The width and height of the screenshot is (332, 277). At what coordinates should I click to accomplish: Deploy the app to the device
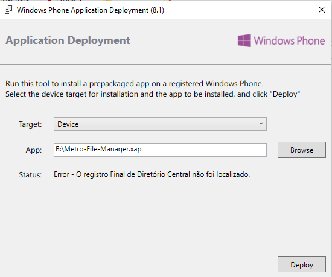point(301,264)
